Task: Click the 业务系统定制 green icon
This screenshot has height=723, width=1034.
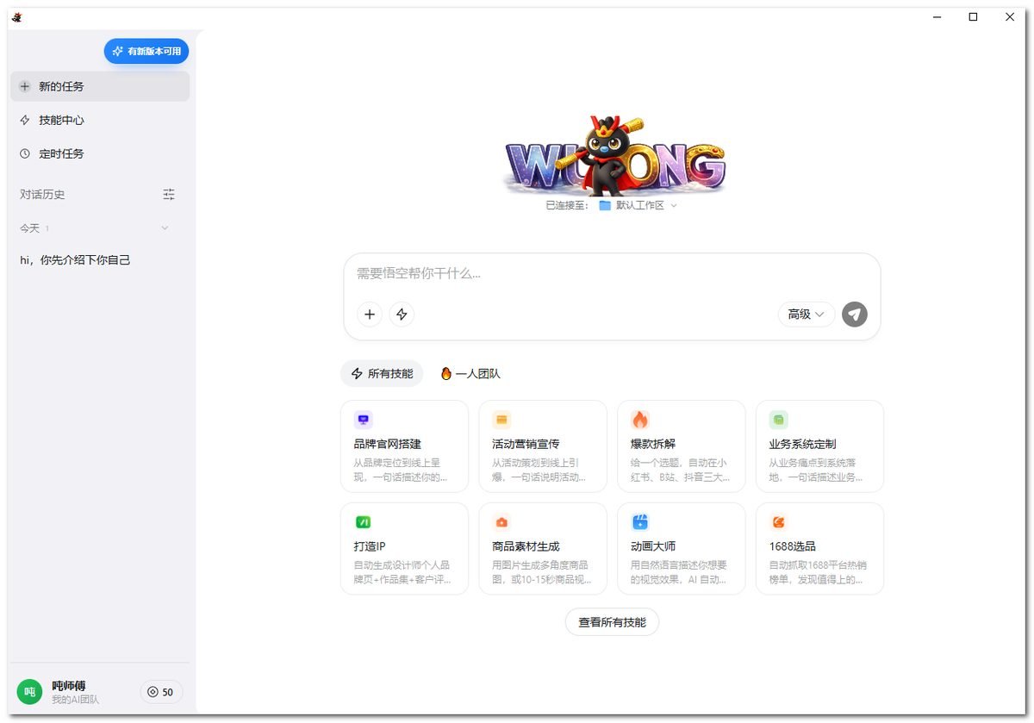Action: [x=778, y=420]
